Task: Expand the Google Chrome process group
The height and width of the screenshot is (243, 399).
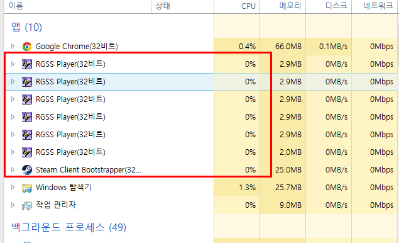Action: coord(13,47)
